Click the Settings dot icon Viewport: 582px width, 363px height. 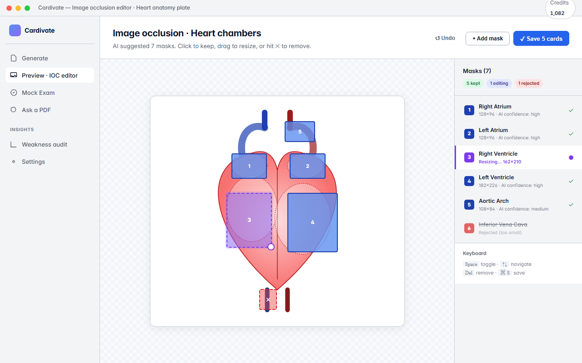point(14,162)
